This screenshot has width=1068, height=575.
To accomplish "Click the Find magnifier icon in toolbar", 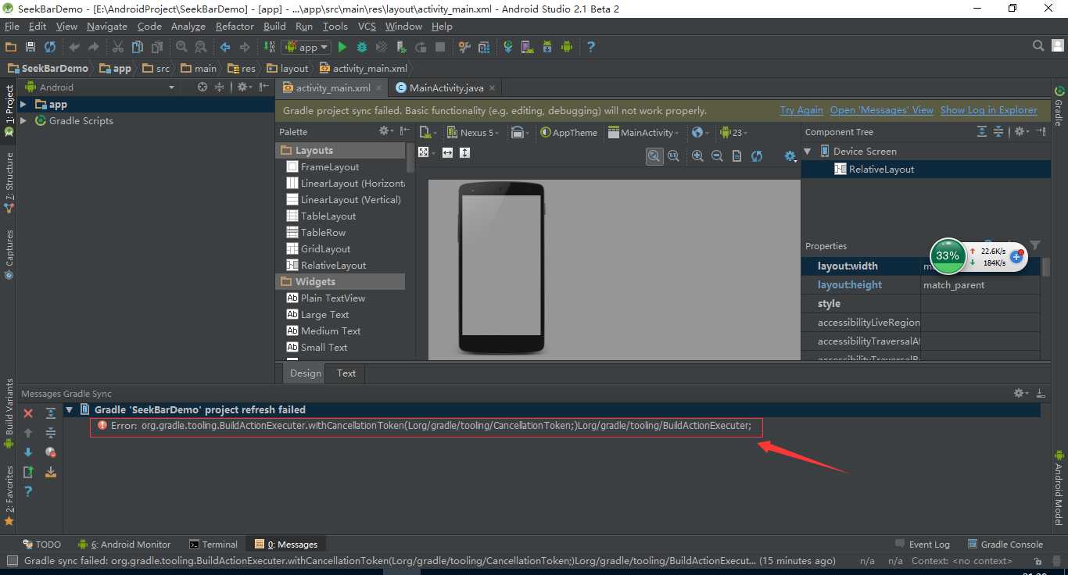I will pyautogui.click(x=181, y=47).
